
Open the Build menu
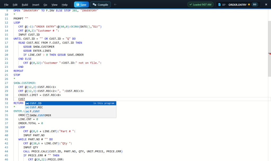pos(25,5)
